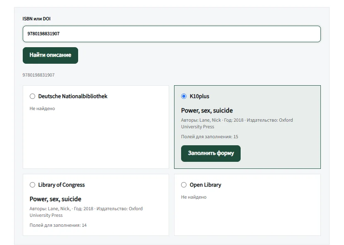
Task: Focus the ISBN или DOI input field
Action: pos(172,34)
